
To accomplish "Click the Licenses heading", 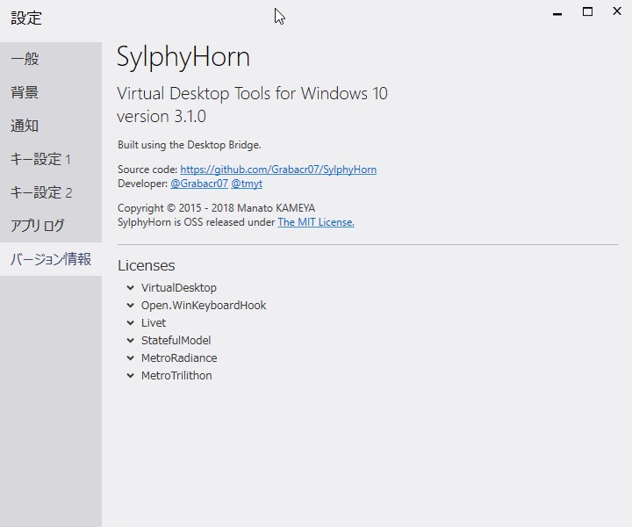I will pyautogui.click(x=147, y=266).
